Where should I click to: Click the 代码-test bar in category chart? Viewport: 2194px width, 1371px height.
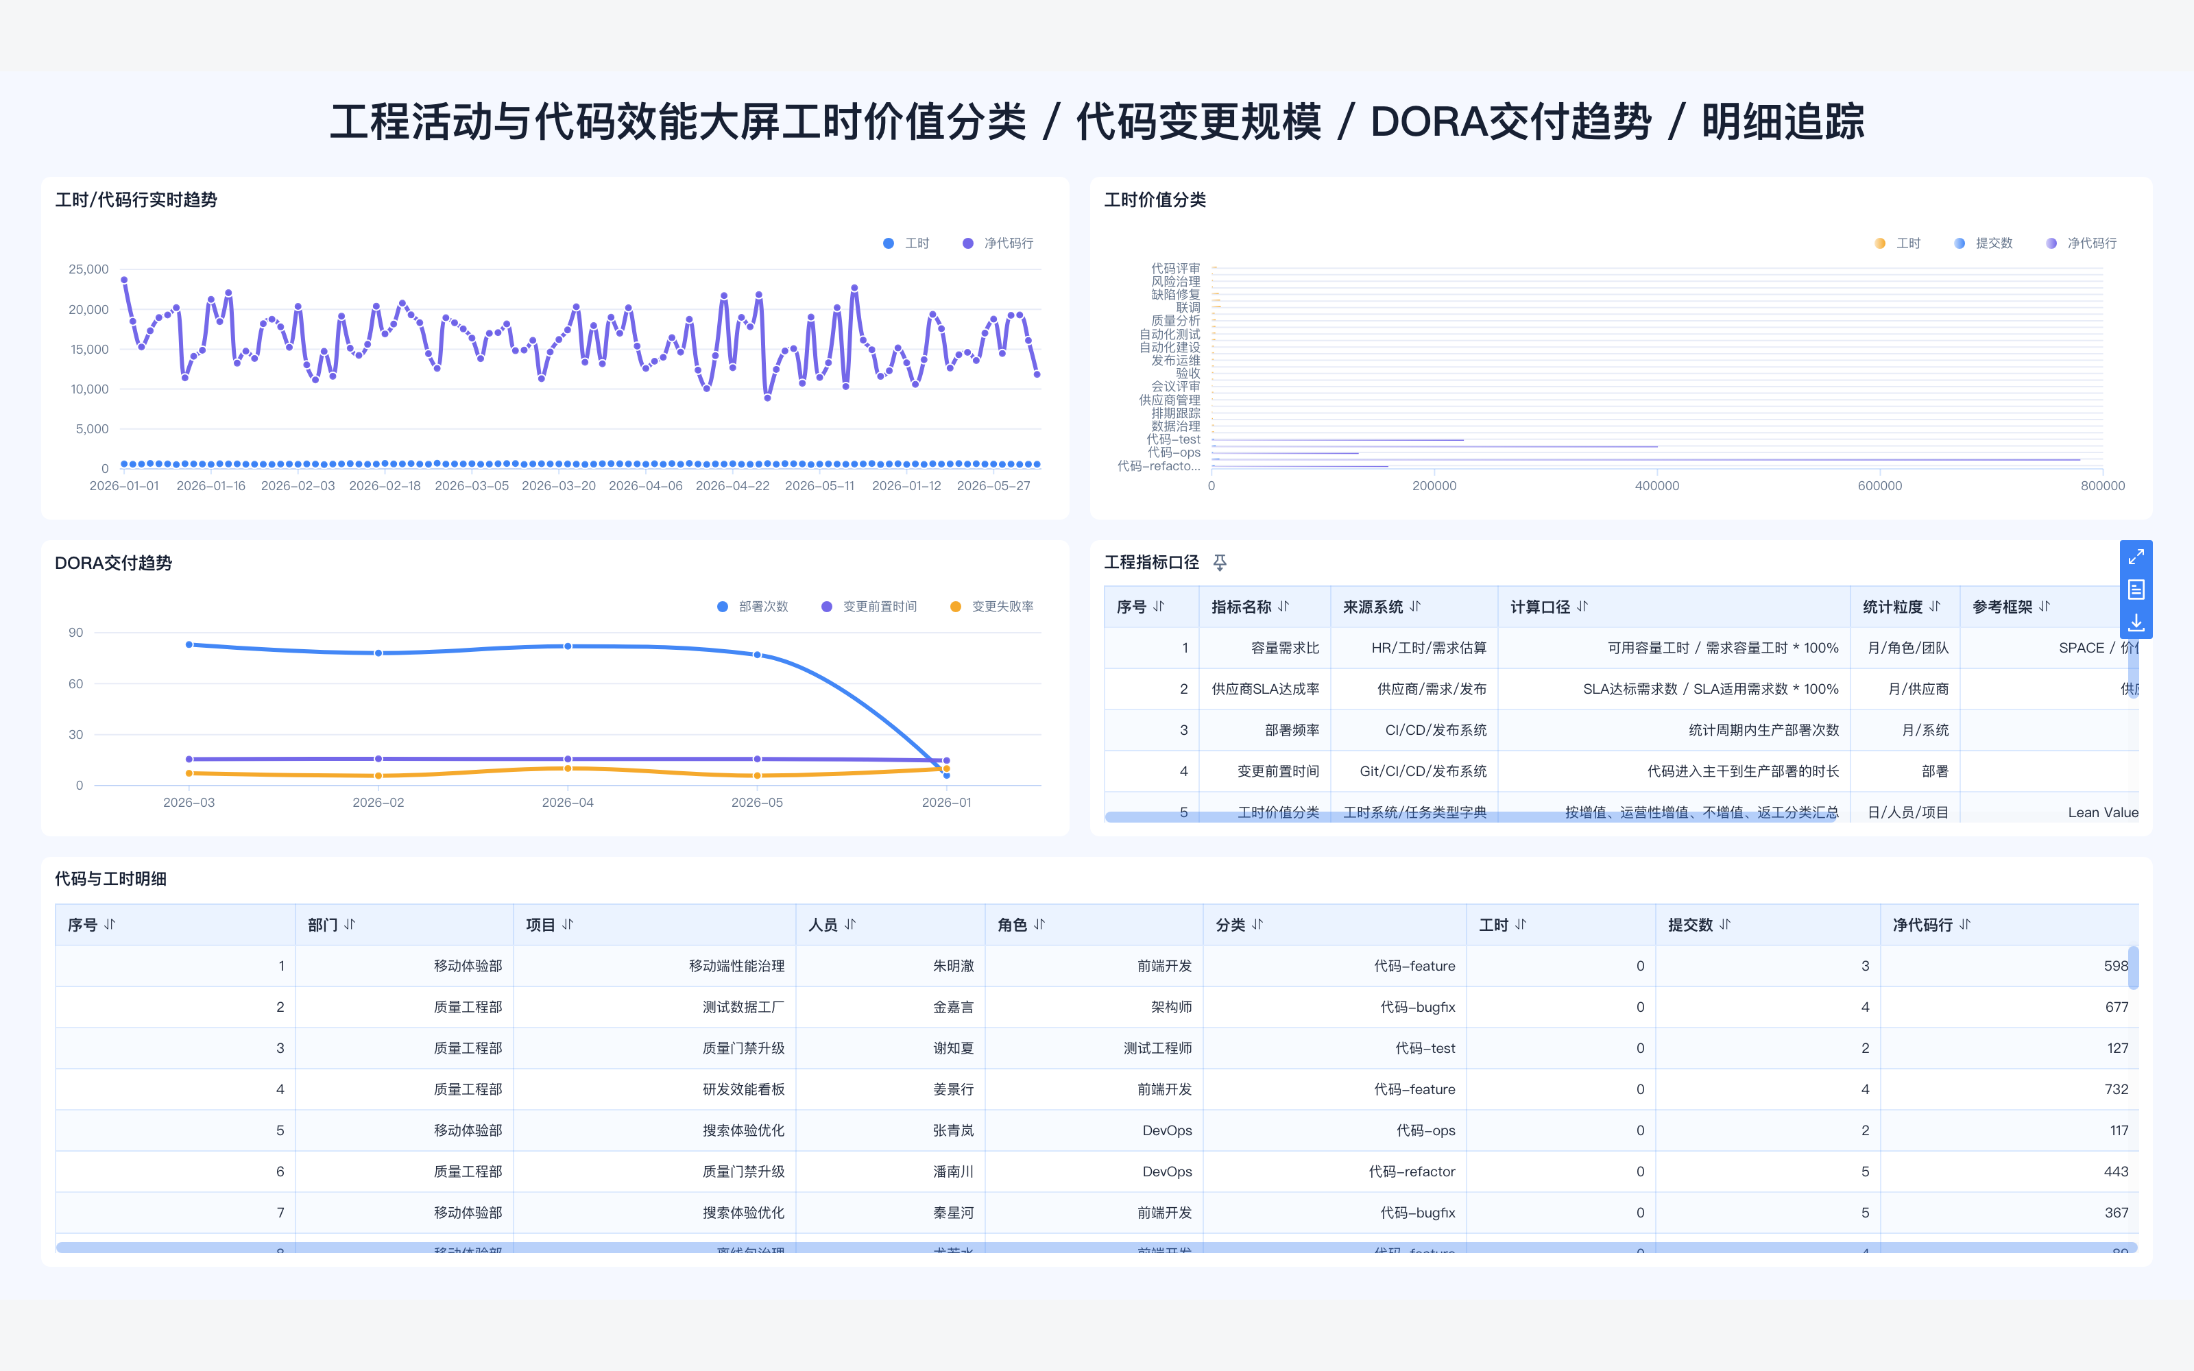[x=1337, y=441]
